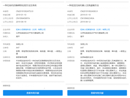The width and height of the screenshot is (130, 98).
Task: Open company link in the CN201910024383.9 card
Action: pyautogui.click(x=95, y=30)
